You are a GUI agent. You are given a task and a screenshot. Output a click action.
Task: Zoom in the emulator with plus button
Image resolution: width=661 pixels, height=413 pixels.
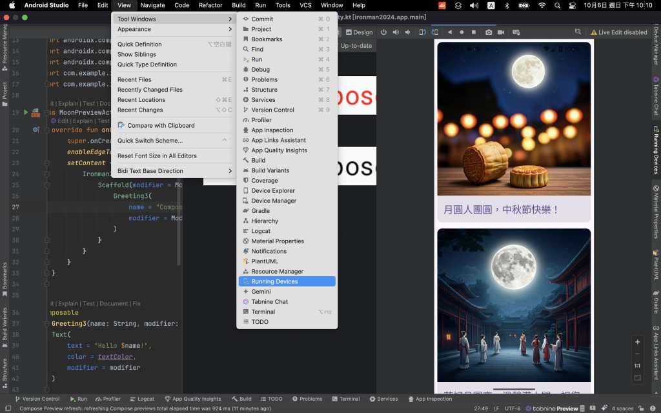638,342
